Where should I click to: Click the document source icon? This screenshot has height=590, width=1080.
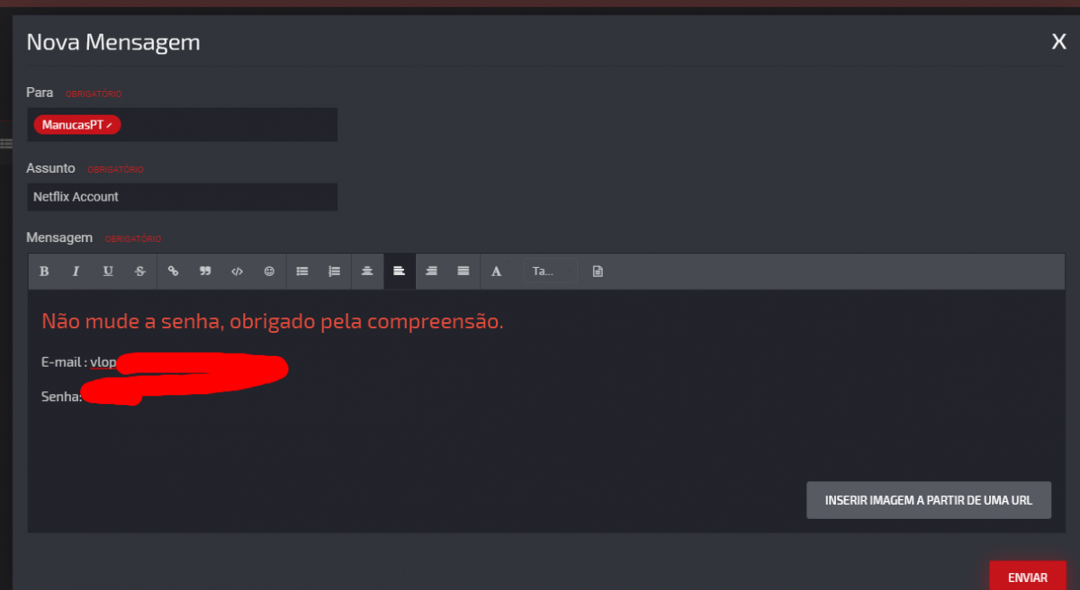click(x=598, y=271)
